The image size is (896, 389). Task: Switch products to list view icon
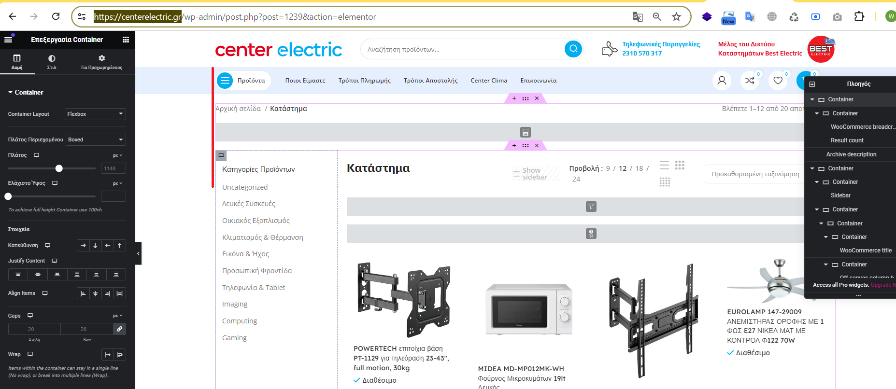coord(665,165)
